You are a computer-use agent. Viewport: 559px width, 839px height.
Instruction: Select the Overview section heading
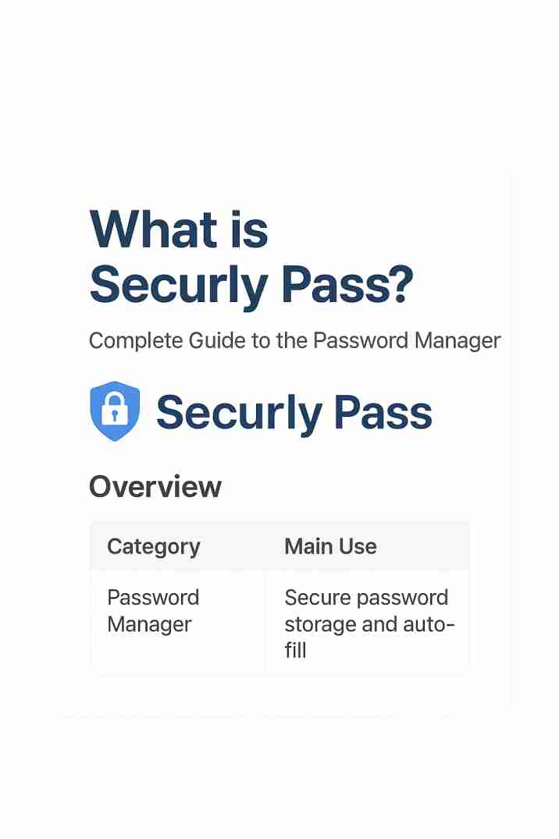coord(155,486)
